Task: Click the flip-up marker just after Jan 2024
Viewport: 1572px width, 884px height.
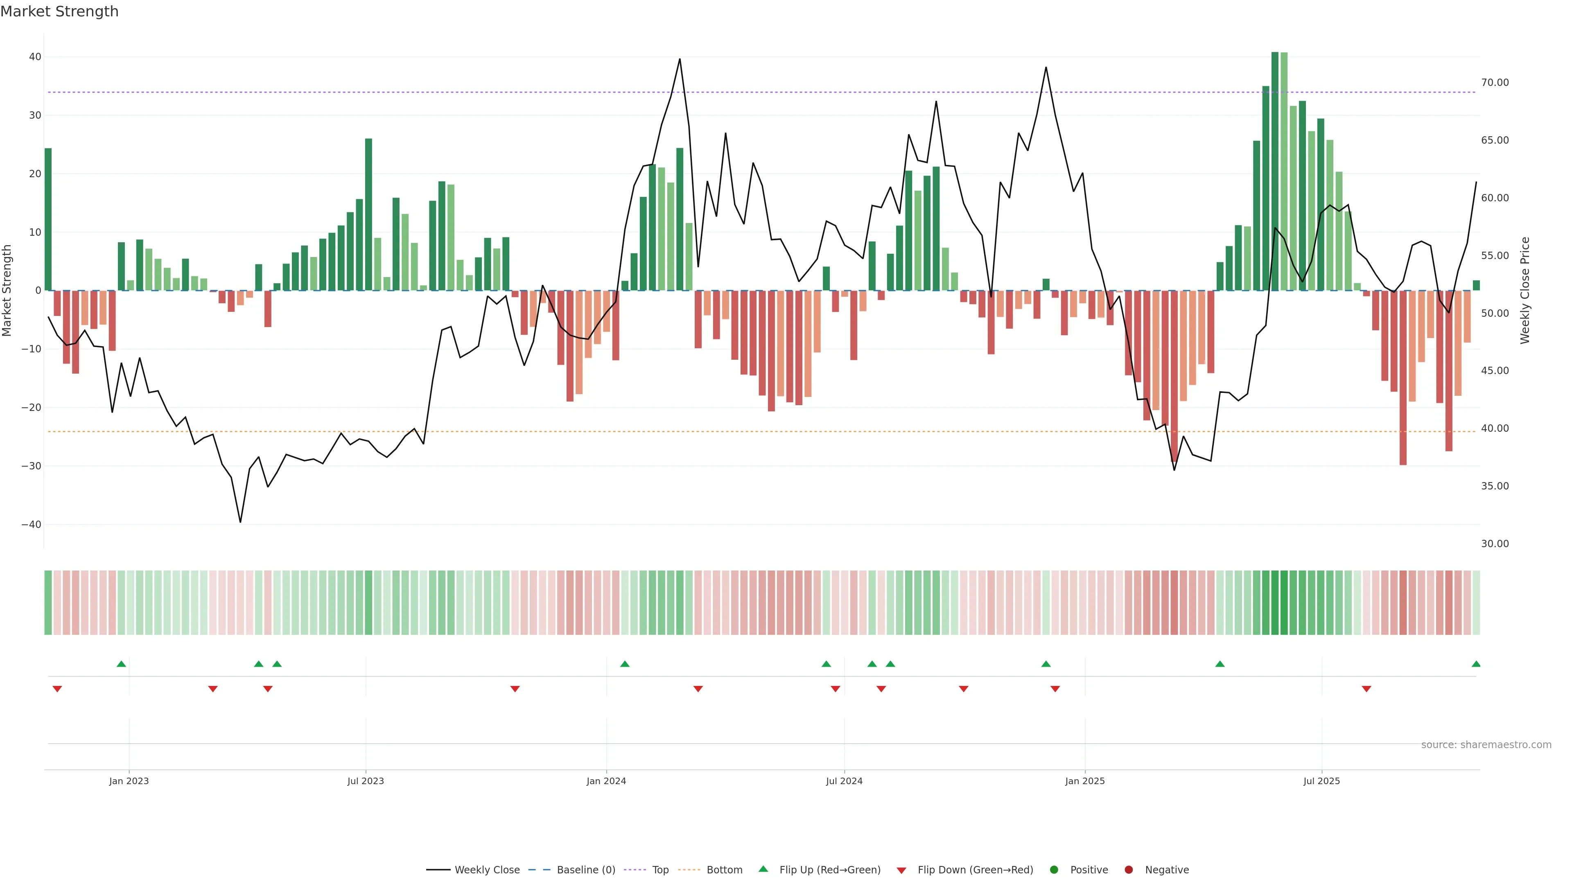Action: (624, 664)
